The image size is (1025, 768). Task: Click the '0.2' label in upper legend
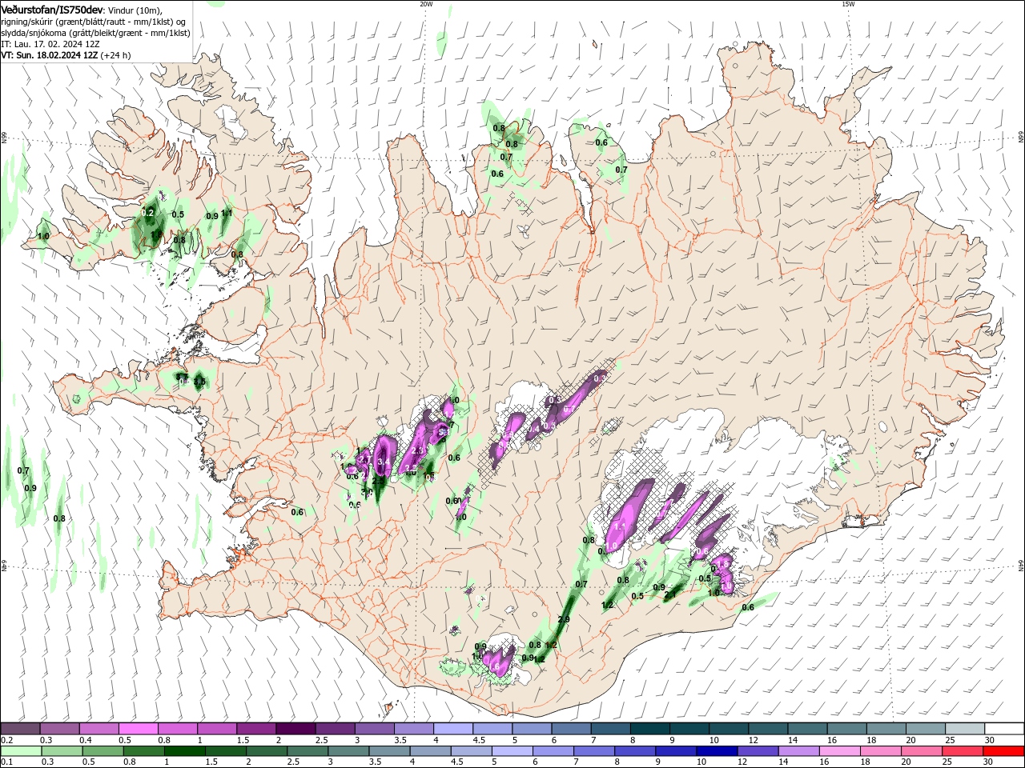click(6, 740)
